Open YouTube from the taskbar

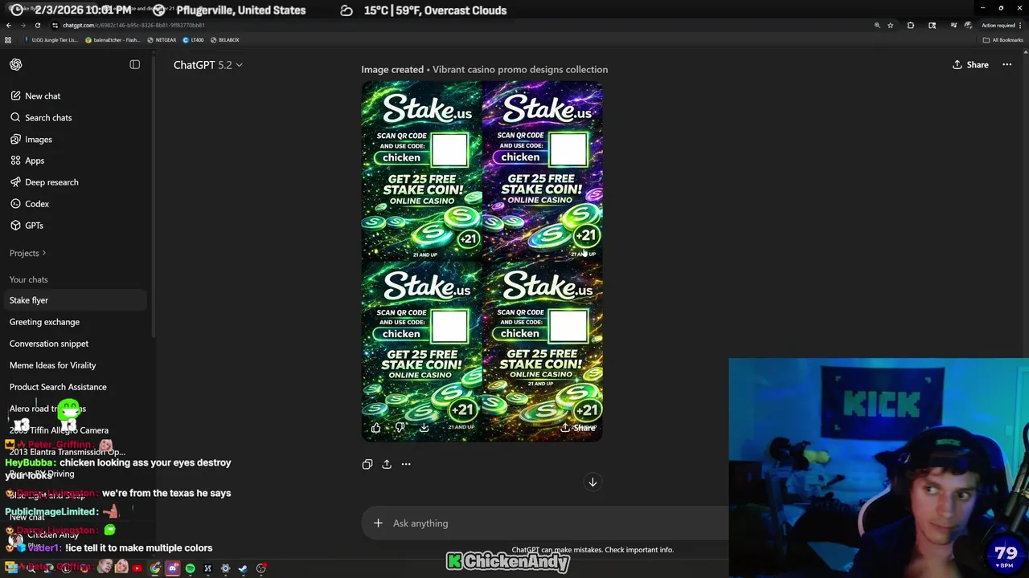pyautogui.click(x=137, y=568)
